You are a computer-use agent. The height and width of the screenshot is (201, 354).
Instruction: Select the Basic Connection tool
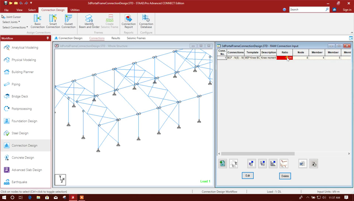click(37, 22)
